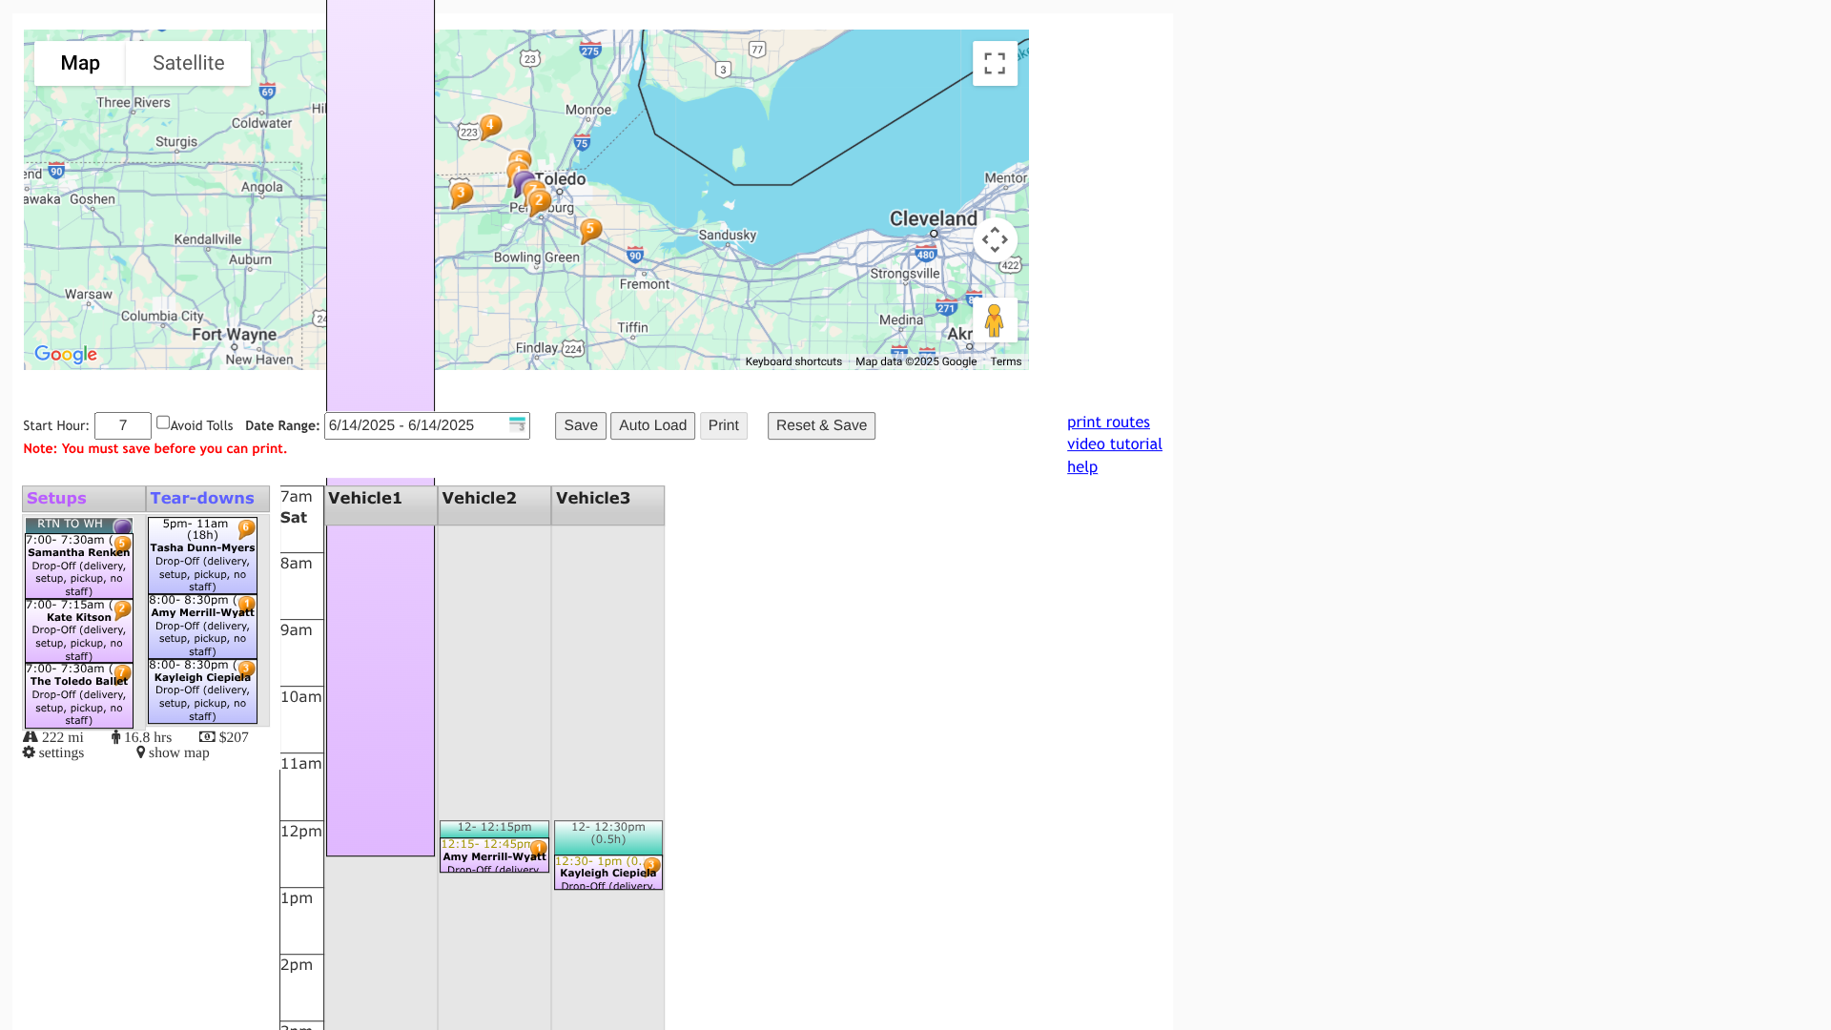Click the map camera controls icon
Screen dimensions: 1831x1030
[x=995, y=239]
